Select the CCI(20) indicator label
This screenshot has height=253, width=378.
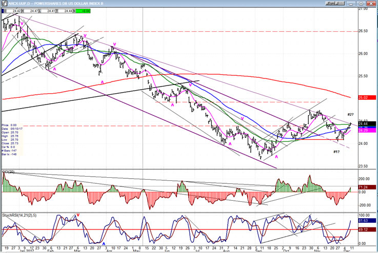pyautogui.click(x=9, y=173)
